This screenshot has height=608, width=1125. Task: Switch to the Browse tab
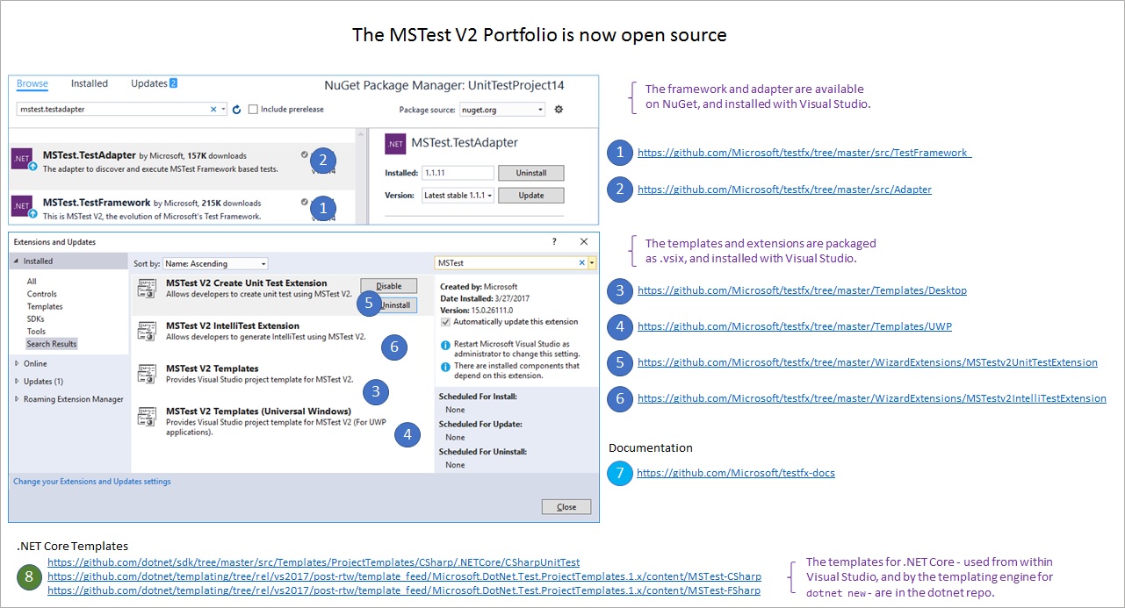[x=32, y=84]
